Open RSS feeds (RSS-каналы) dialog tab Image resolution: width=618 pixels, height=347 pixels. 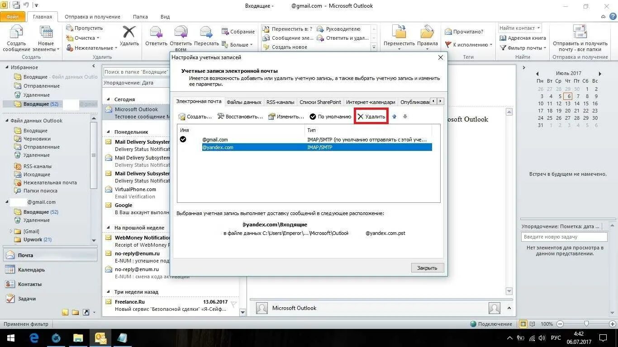[x=280, y=102]
